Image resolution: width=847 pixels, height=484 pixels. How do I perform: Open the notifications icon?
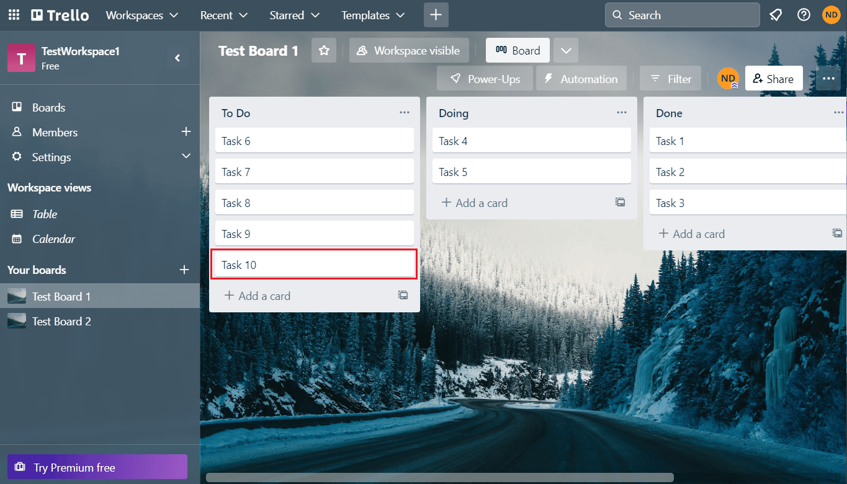pyautogui.click(x=776, y=15)
